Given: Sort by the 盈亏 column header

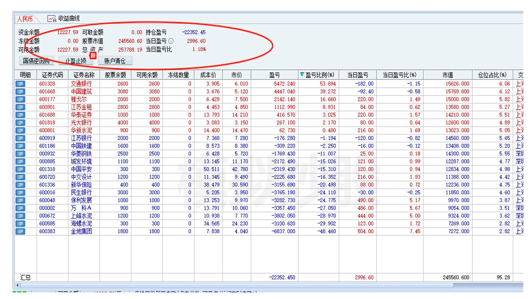Looking at the screenshot, I should click(x=274, y=75).
